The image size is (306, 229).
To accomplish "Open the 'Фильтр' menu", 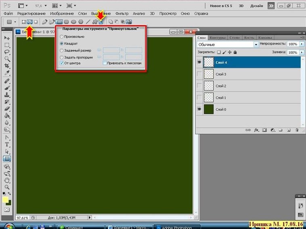I will pyautogui.click(x=122, y=13).
